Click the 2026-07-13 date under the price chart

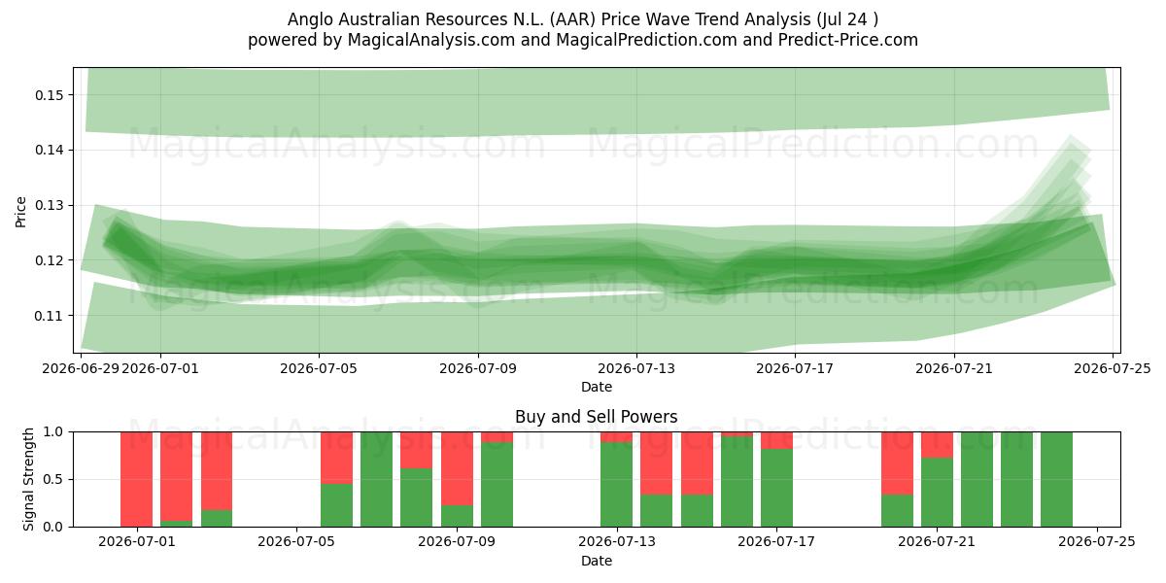636,368
